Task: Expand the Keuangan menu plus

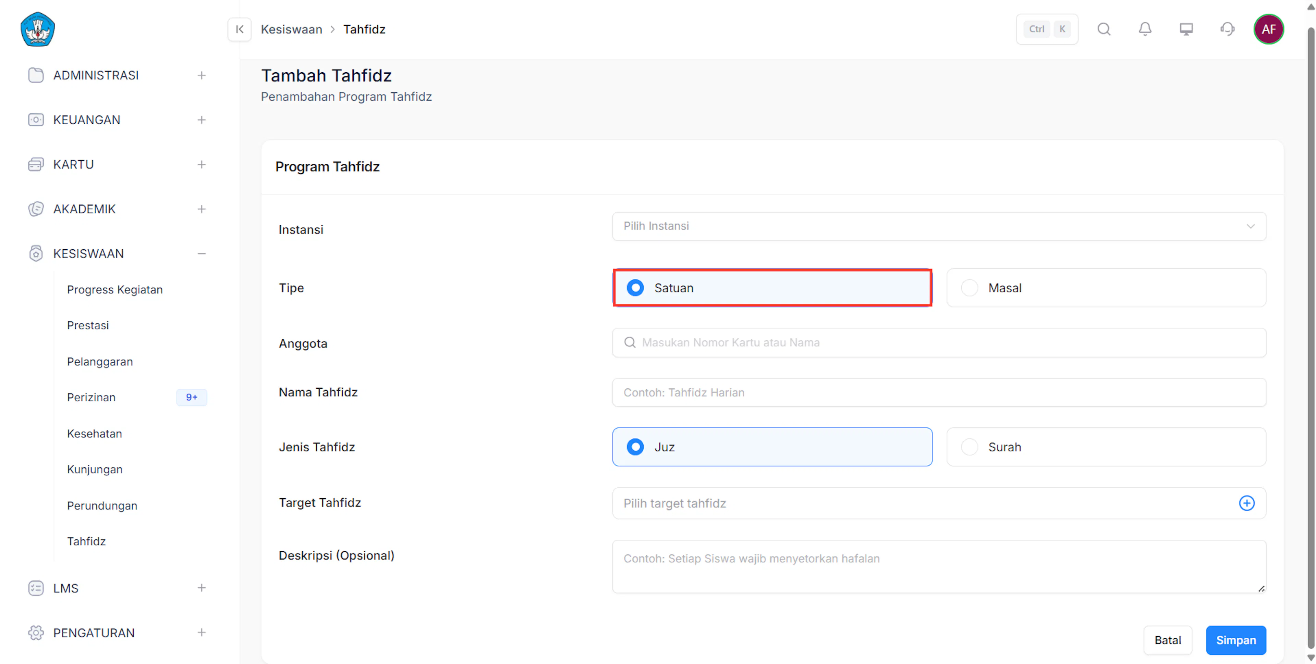Action: tap(202, 120)
